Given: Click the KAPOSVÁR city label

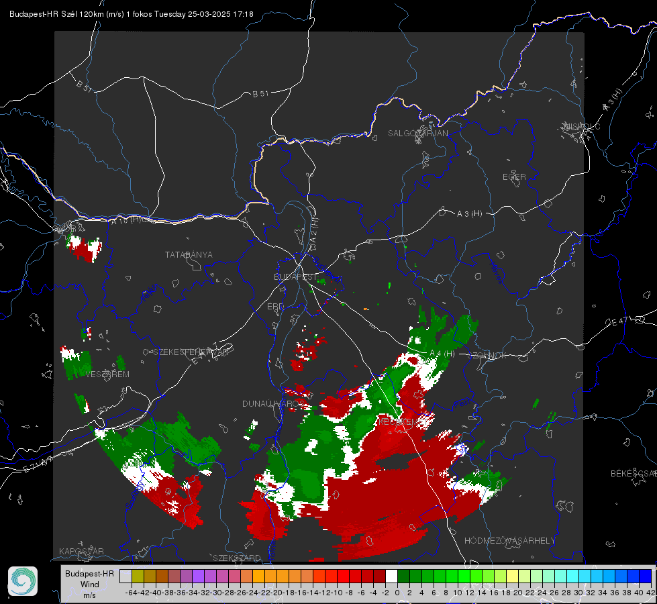Looking at the screenshot, I should tap(81, 551).
